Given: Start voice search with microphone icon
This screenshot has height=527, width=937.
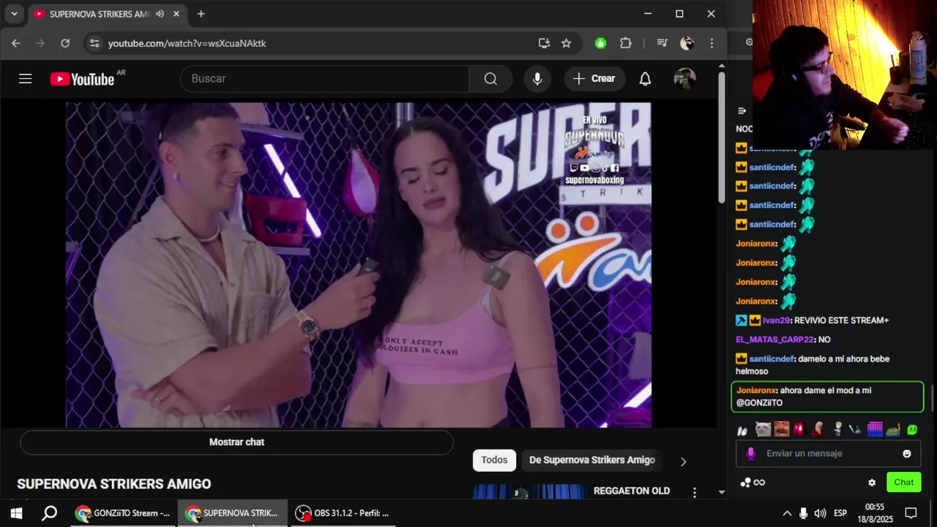Looking at the screenshot, I should coord(537,78).
